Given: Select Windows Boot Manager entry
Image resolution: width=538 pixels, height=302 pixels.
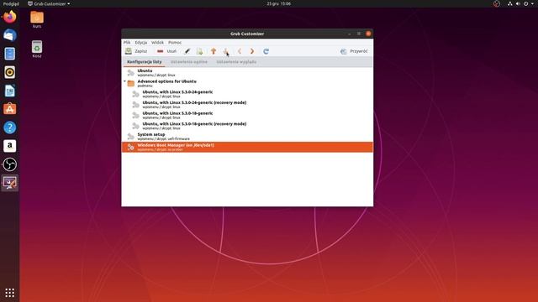Looking at the screenshot, I should point(247,147).
